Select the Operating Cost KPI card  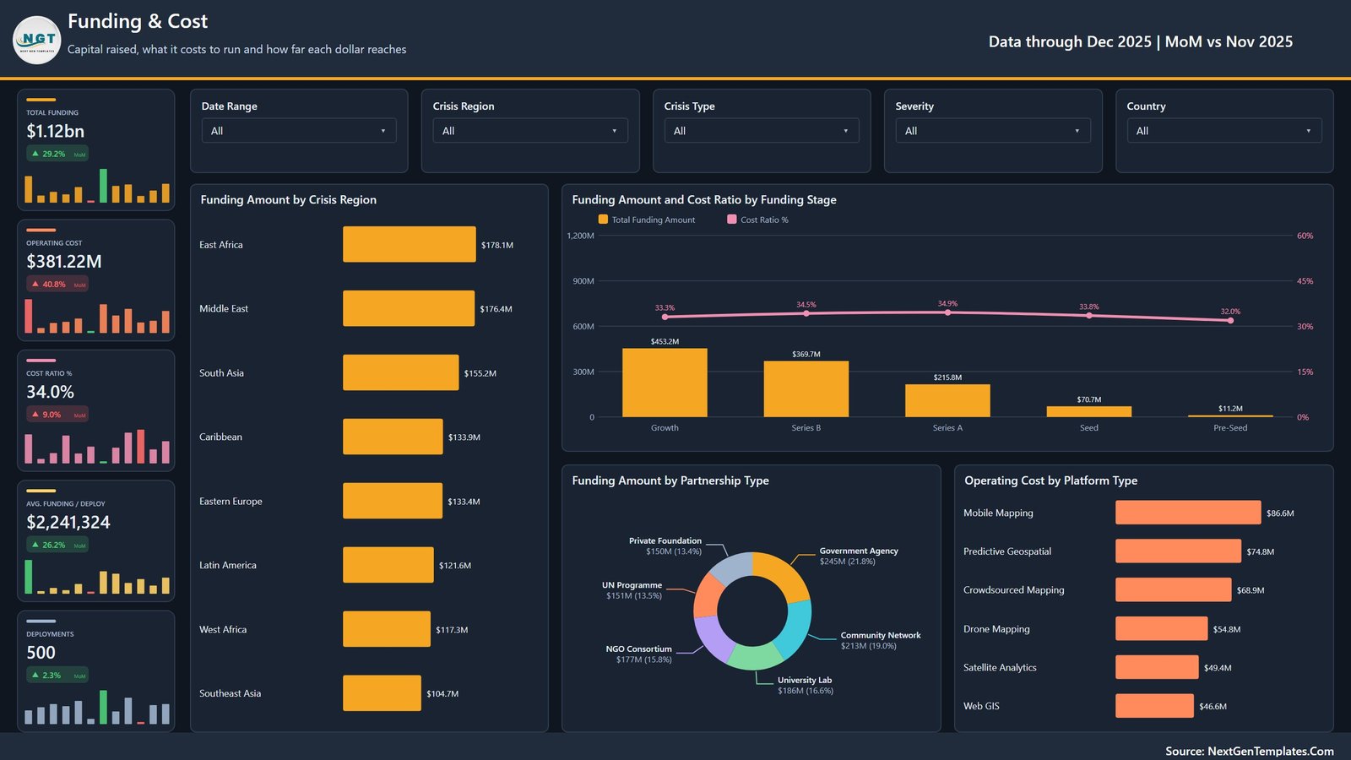[96, 280]
